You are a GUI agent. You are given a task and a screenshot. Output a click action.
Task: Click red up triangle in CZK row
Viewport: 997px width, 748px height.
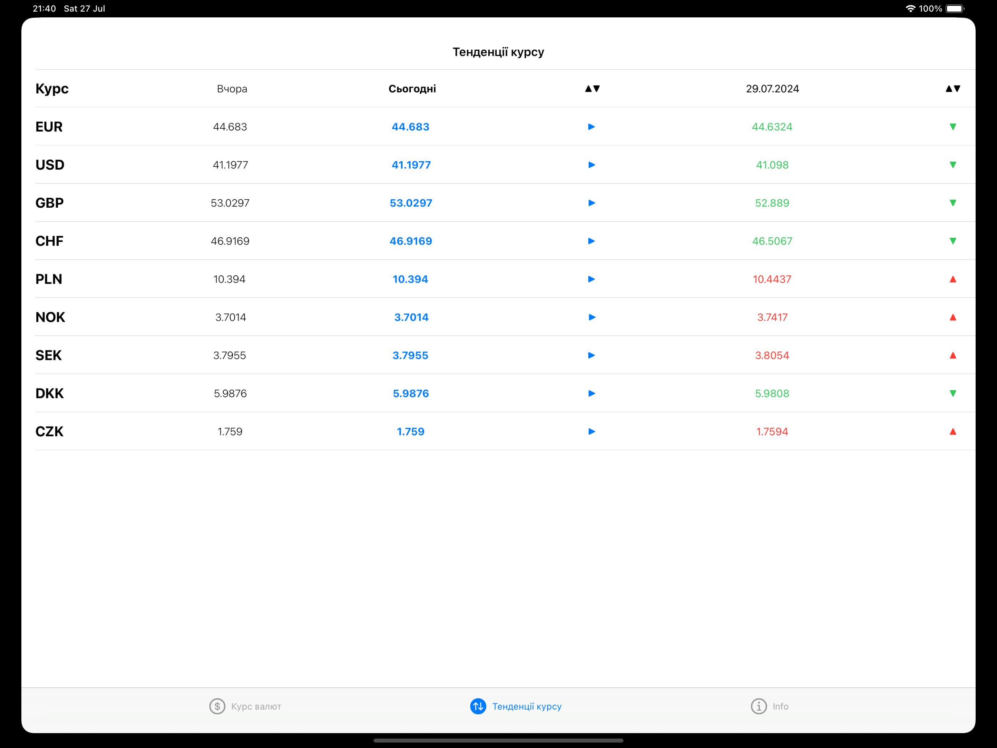pyautogui.click(x=953, y=432)
